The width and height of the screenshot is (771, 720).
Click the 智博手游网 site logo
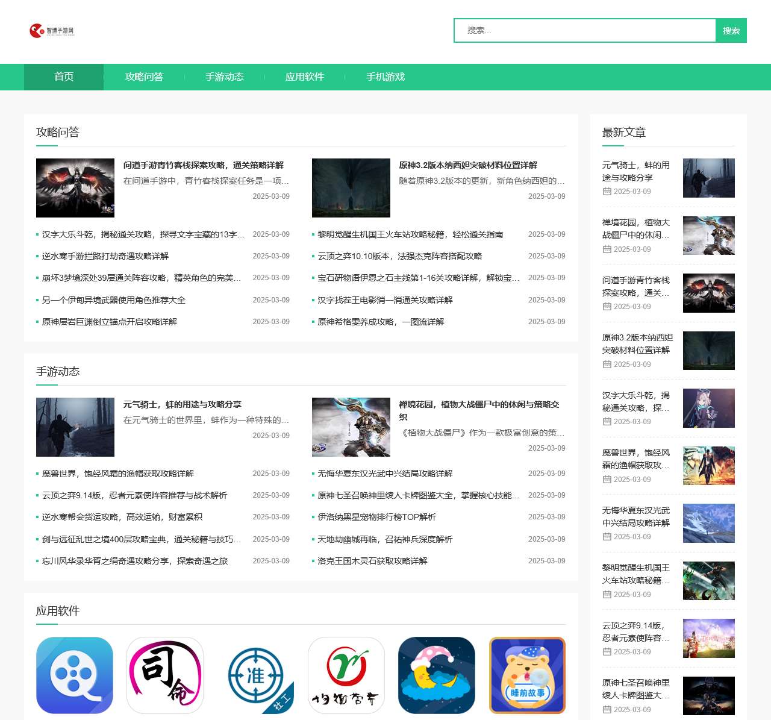(52, 30)
